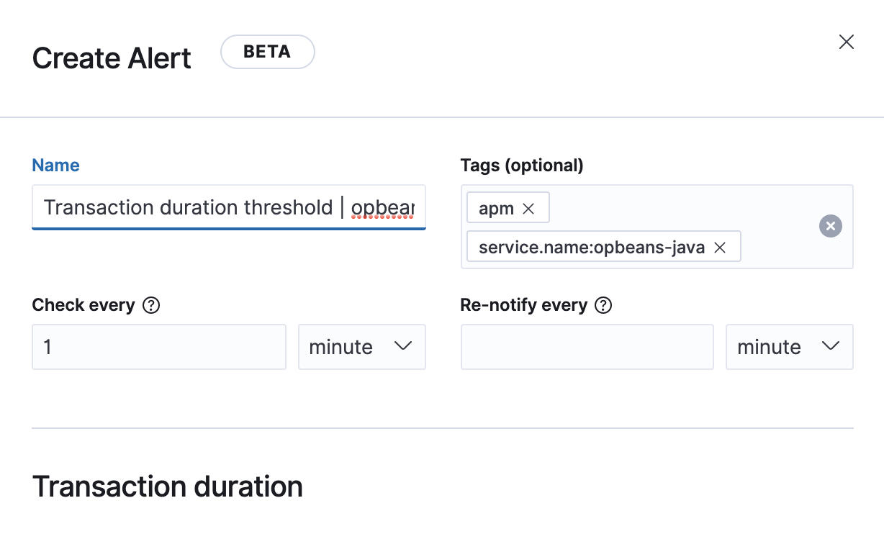The image size is (884, 534).
Task: Click the empty Re-notify every value field
Action: click(x=587, y=347)
